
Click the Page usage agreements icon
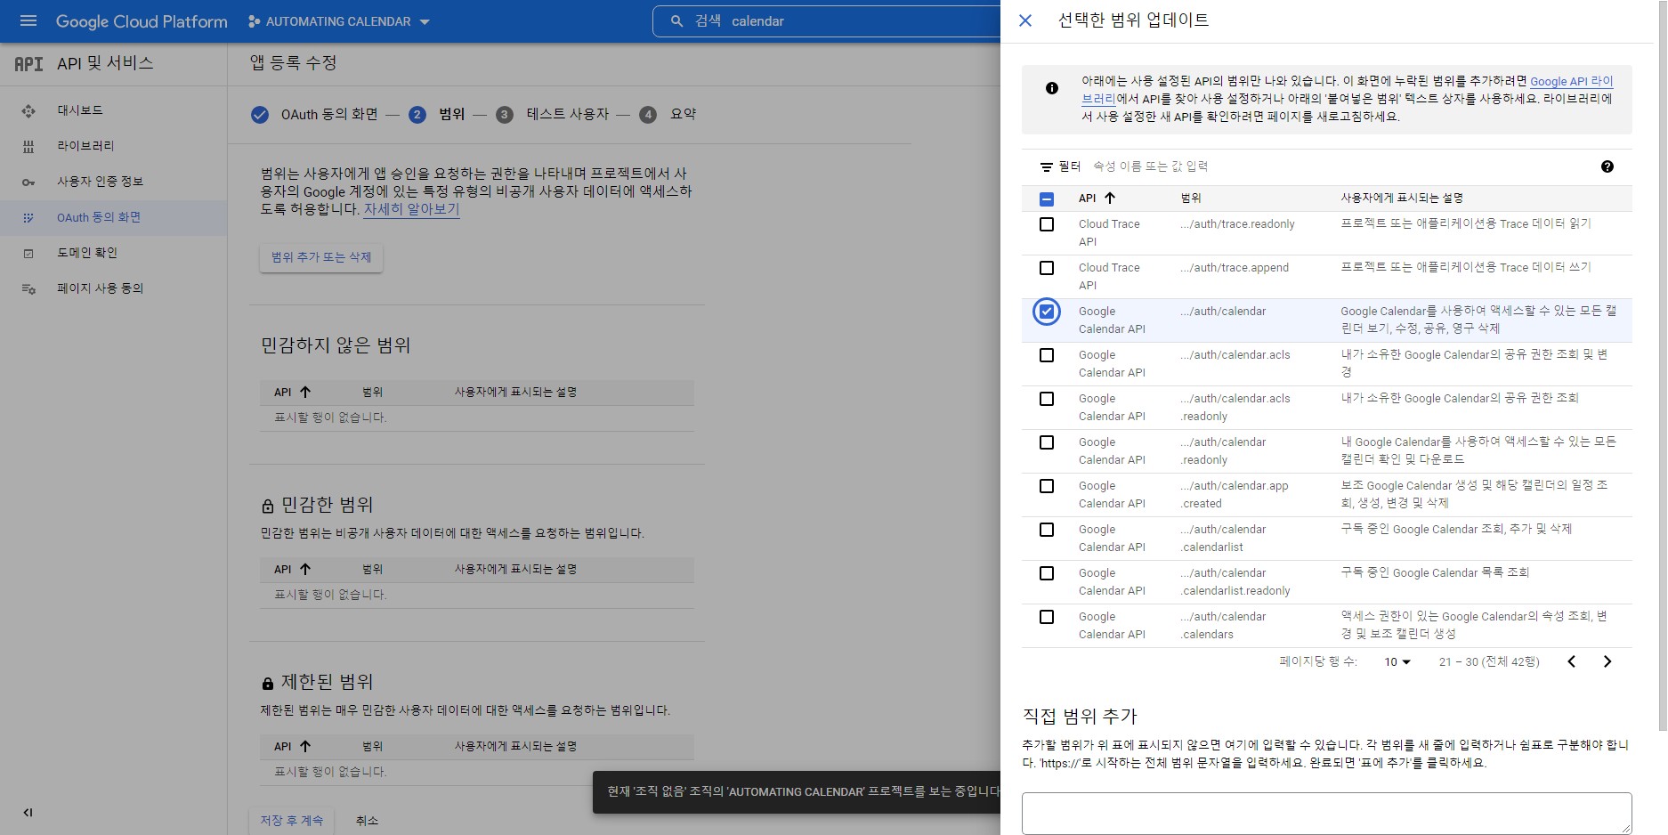coord(28,288)
